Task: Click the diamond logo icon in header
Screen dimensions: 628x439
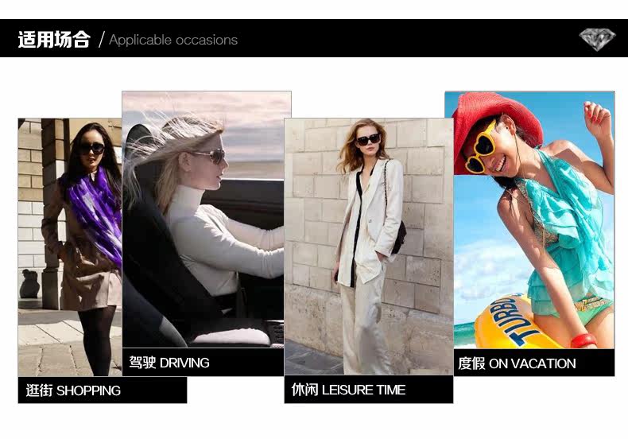Action: (597, 40)
